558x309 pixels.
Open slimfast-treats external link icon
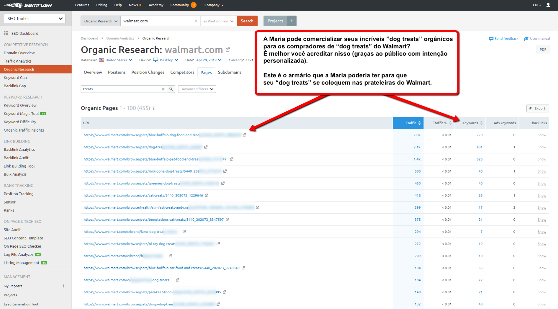pos(257,207)
